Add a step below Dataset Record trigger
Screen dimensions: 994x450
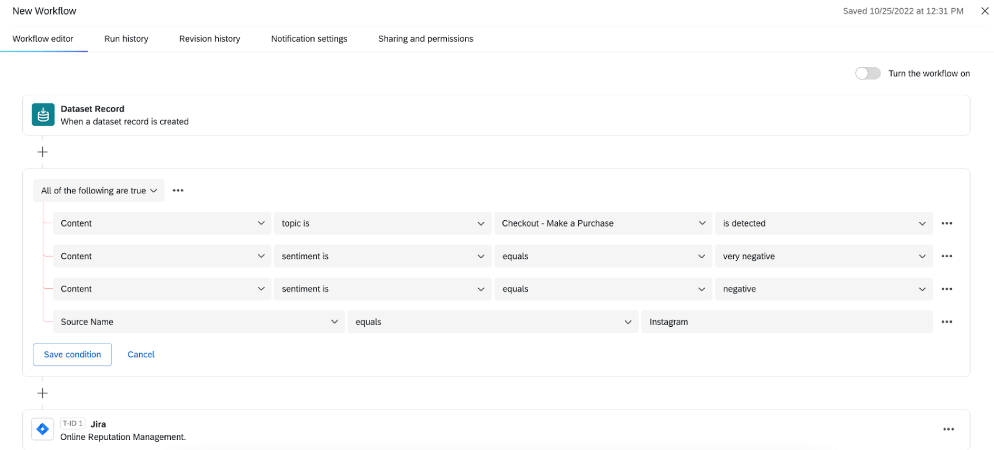pyautogui.click(x=43, y=152)
